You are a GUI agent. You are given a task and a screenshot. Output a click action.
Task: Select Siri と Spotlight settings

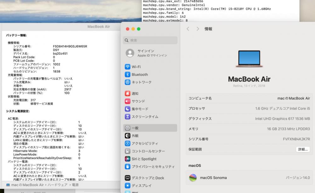click(x=144, y=159)
